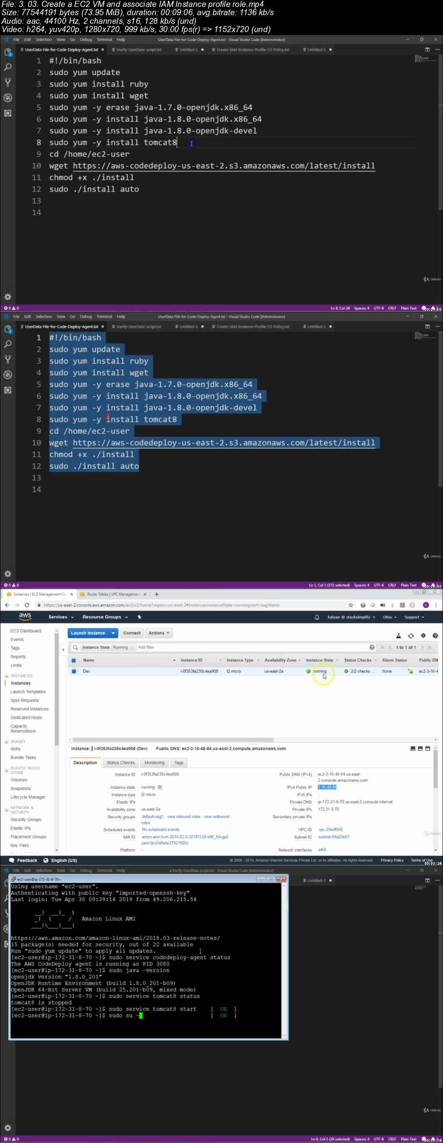Click 'Plain Text' language mode in the top VS Code frame
The height and width of the screenshot is (1143, 443).
(408, 308)
